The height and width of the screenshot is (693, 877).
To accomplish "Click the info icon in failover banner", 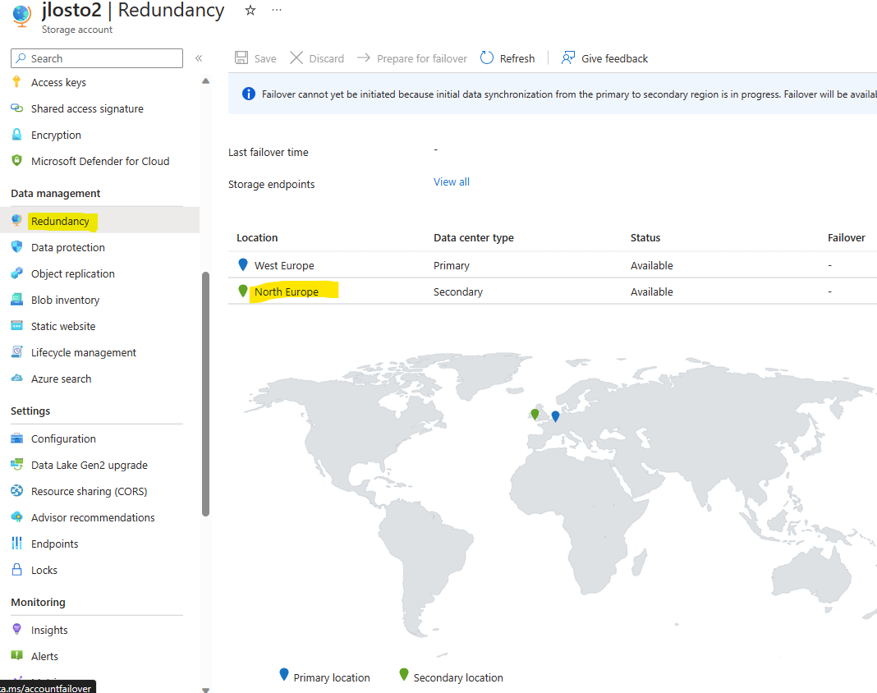I will [248, 94].
